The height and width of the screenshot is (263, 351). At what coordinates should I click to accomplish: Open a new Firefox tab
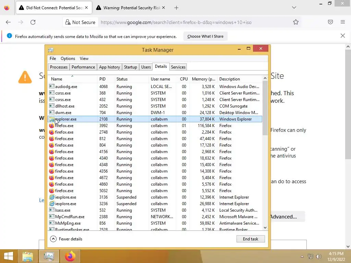coord(177,8)
